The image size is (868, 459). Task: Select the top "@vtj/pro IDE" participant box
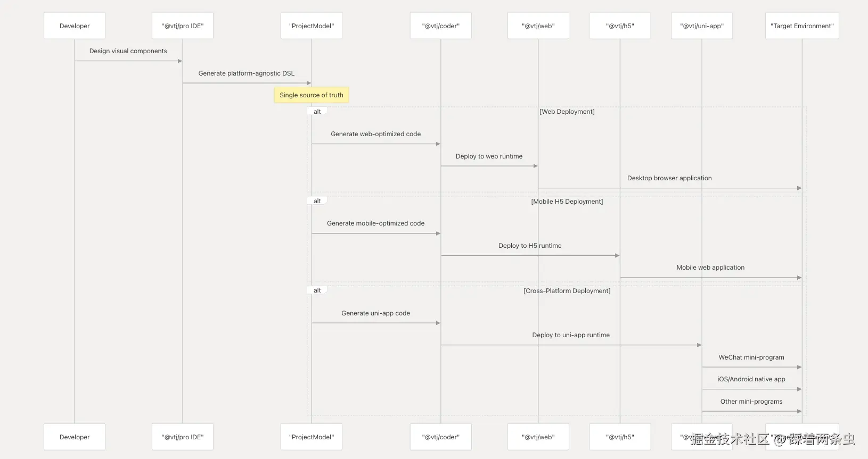click(183, 26)
